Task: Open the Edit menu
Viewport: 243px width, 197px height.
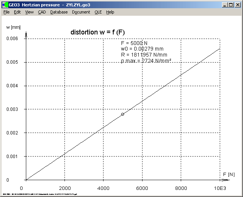Action: tap(17, 12)
